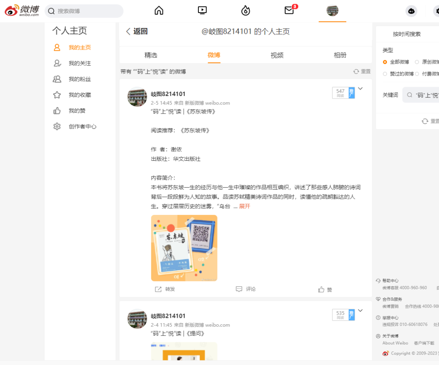This screenshot has width=439, height=365.
Task: Click 微博营销 link
Action: click(390, 306)
